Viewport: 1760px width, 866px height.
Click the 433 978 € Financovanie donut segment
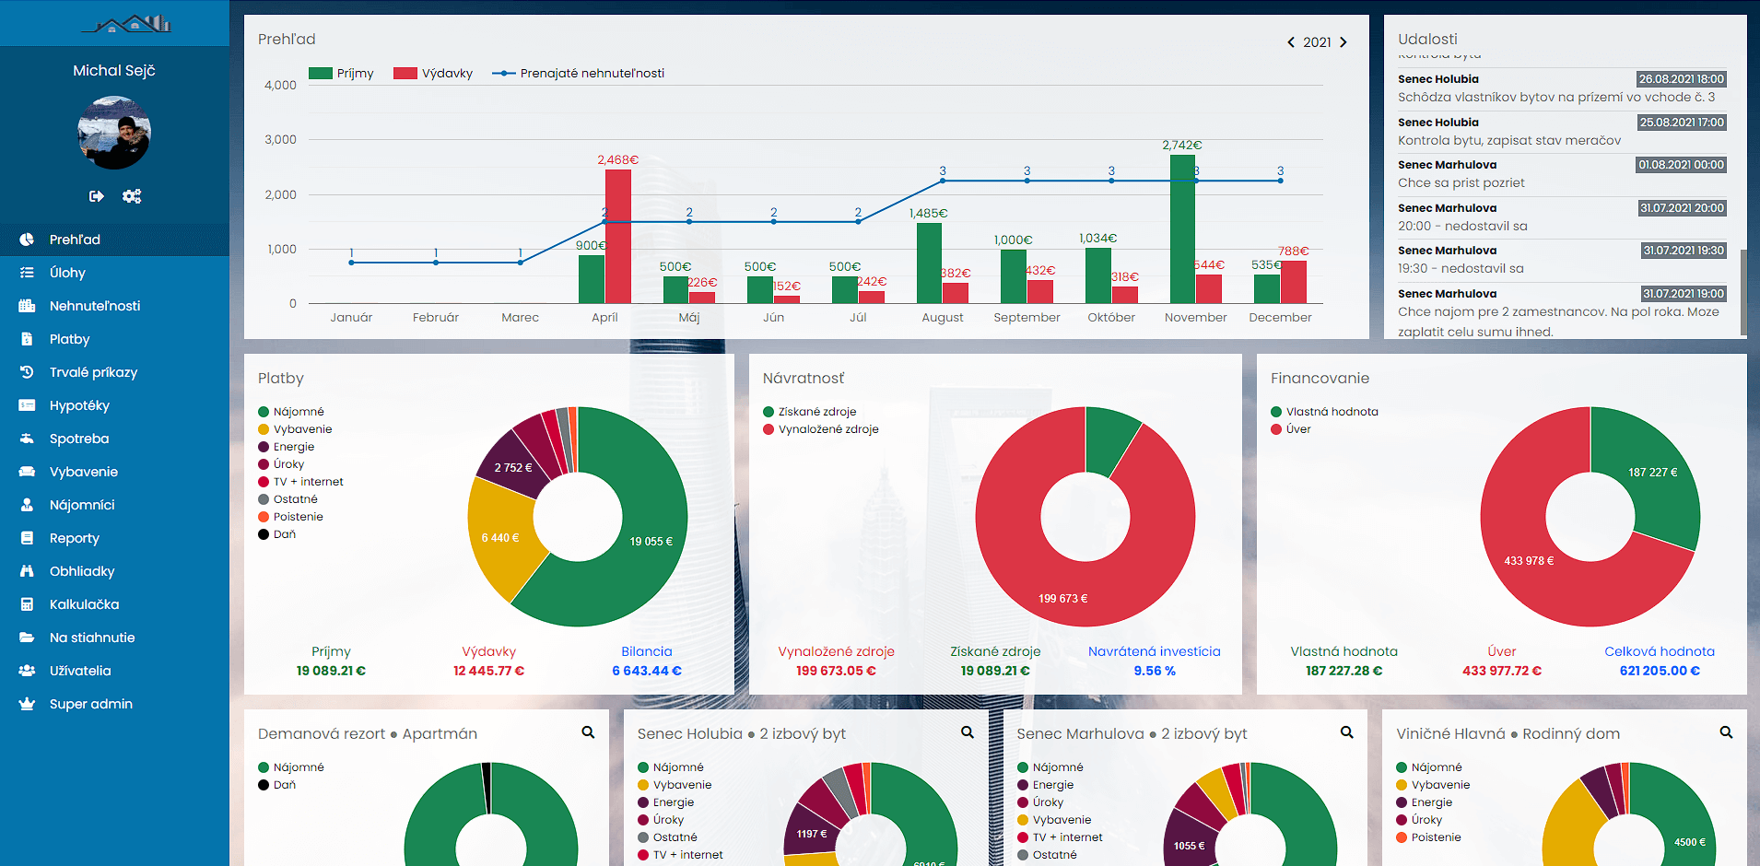click(x=1530, y=560)
